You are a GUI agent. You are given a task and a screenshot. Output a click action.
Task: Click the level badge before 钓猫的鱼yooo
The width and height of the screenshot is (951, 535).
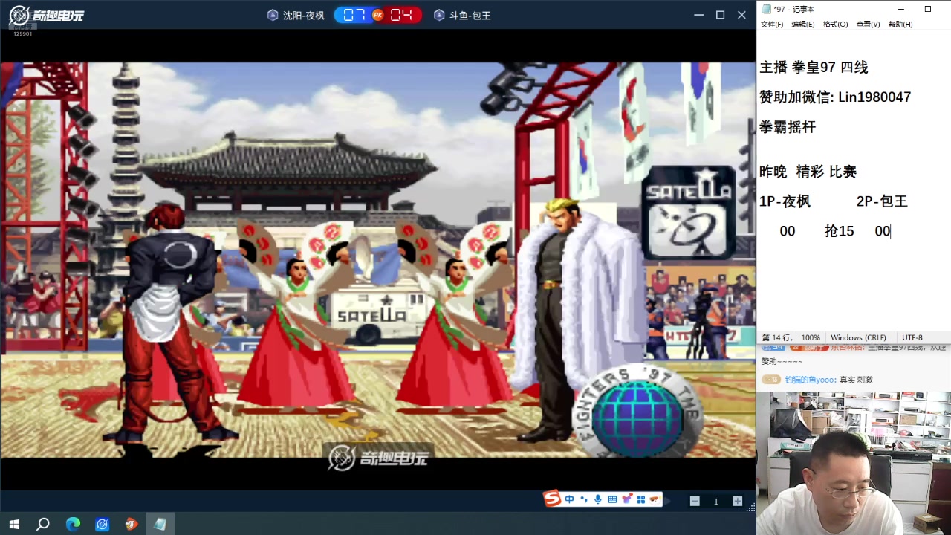pyautogui.click(x=771, y=380)
